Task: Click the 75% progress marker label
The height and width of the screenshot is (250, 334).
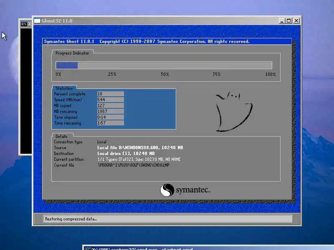Action: (216, 74)
